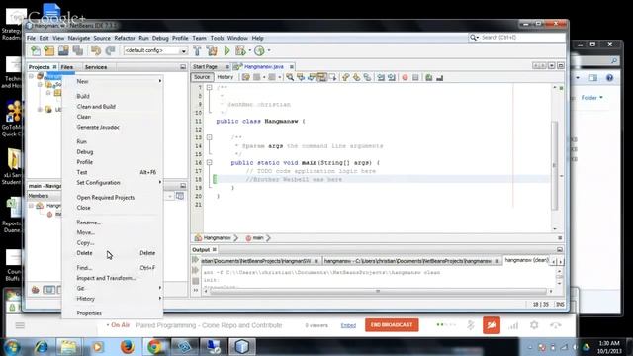
Task: Expand the New submenu in context menu
Action: 160,81
